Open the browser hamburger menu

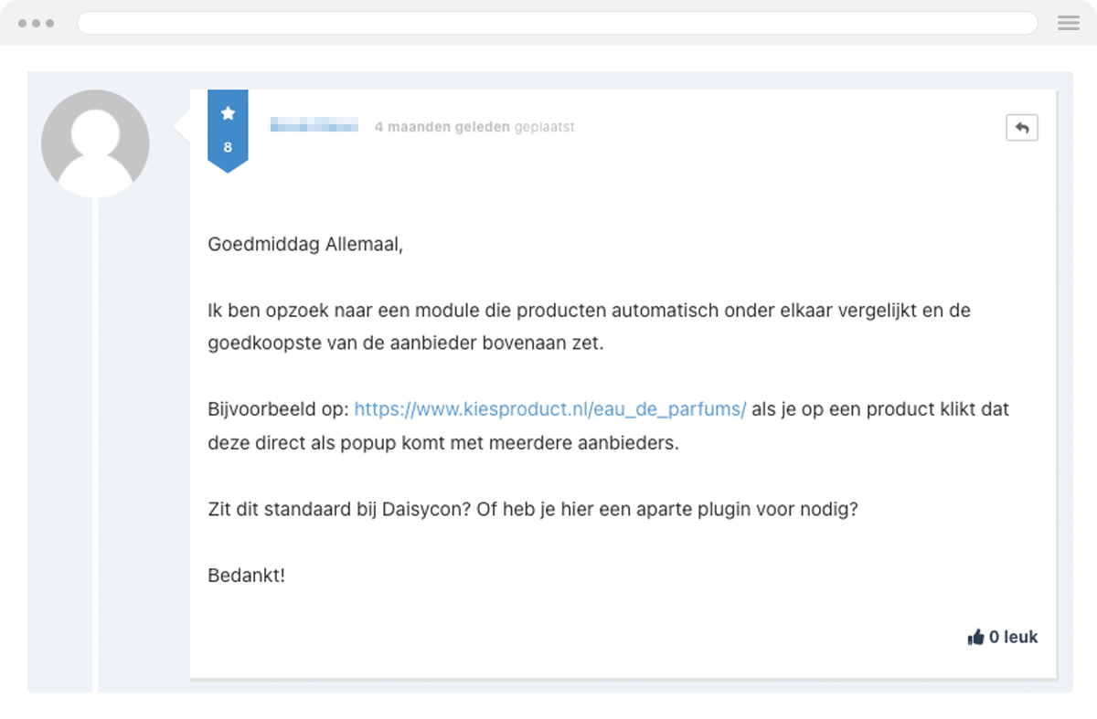(x=1068, y=23)
